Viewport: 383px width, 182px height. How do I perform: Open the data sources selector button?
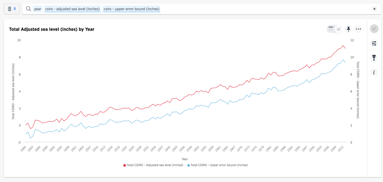click(x=12, y=9)
